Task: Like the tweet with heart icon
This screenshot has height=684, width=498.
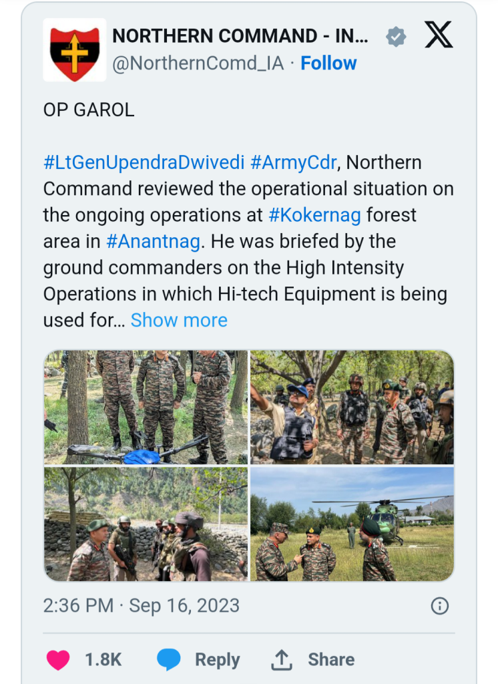Action: click(58, 659)
